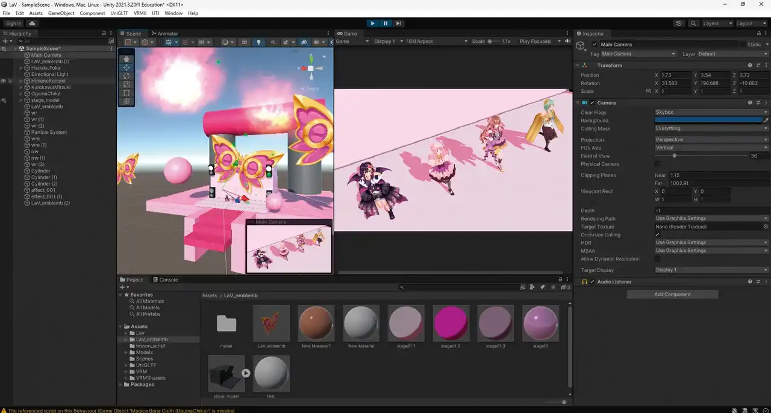
Task: Click the camera Background color swatch
Action: 708,121
